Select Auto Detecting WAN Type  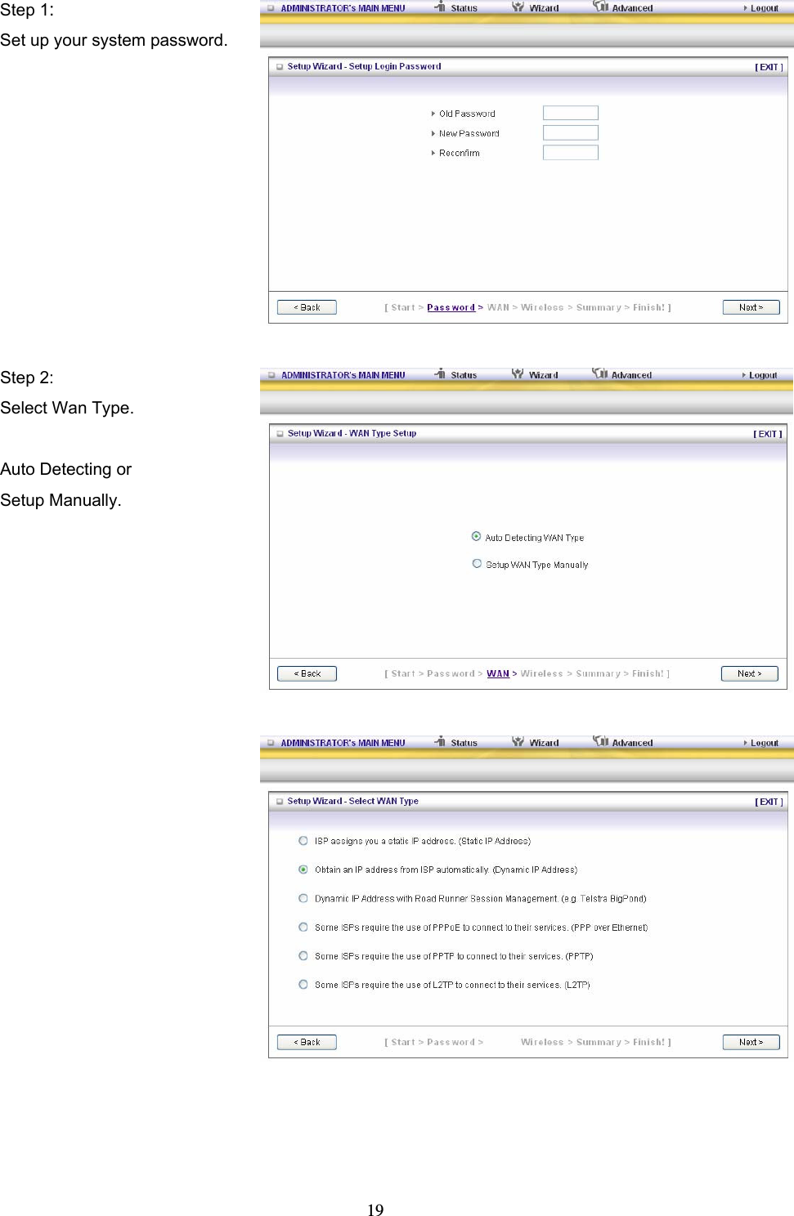pos(477,537)
